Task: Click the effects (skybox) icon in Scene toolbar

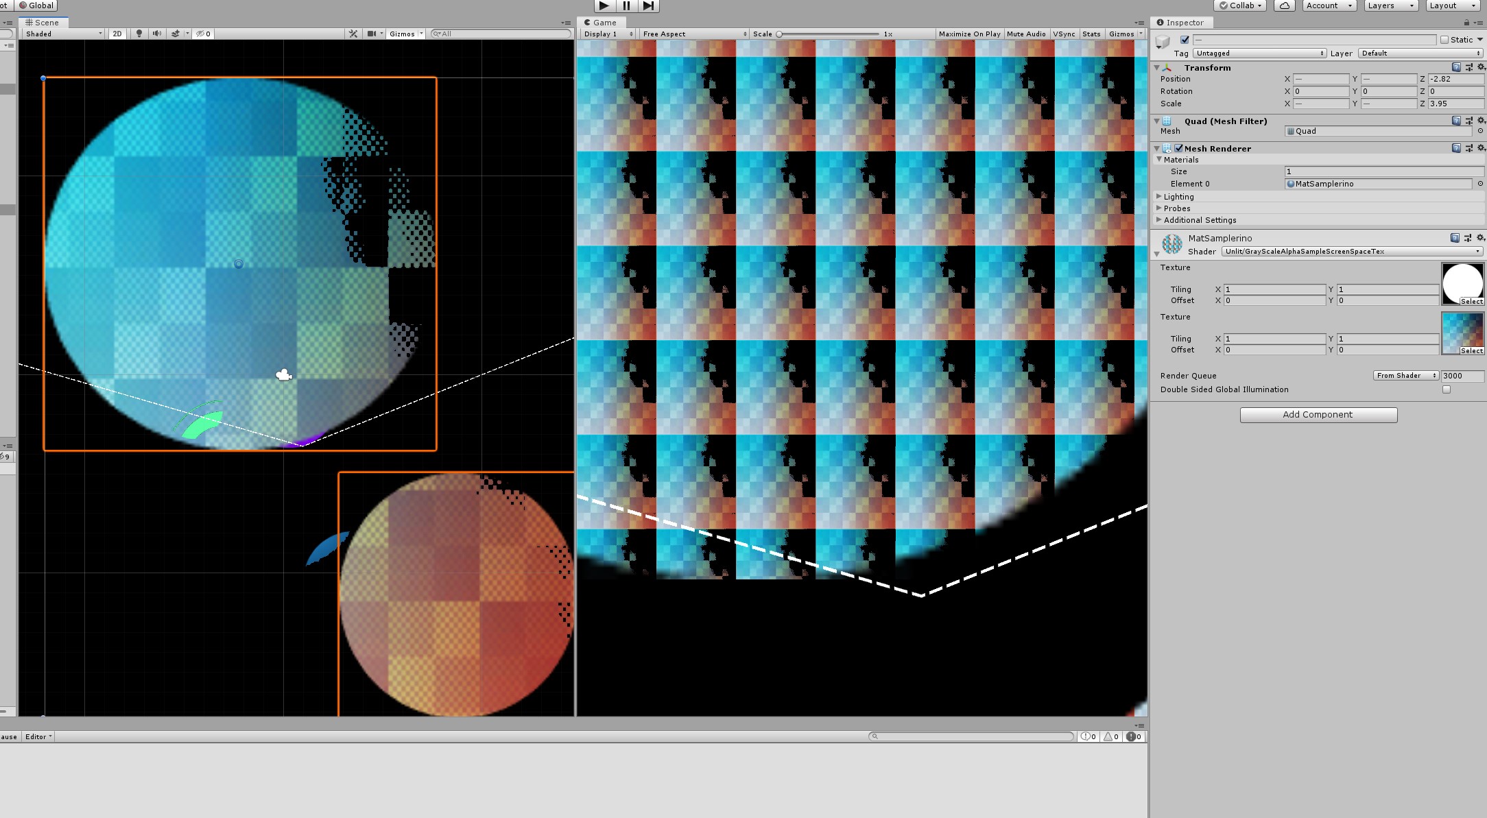Action: pos(176,33)
